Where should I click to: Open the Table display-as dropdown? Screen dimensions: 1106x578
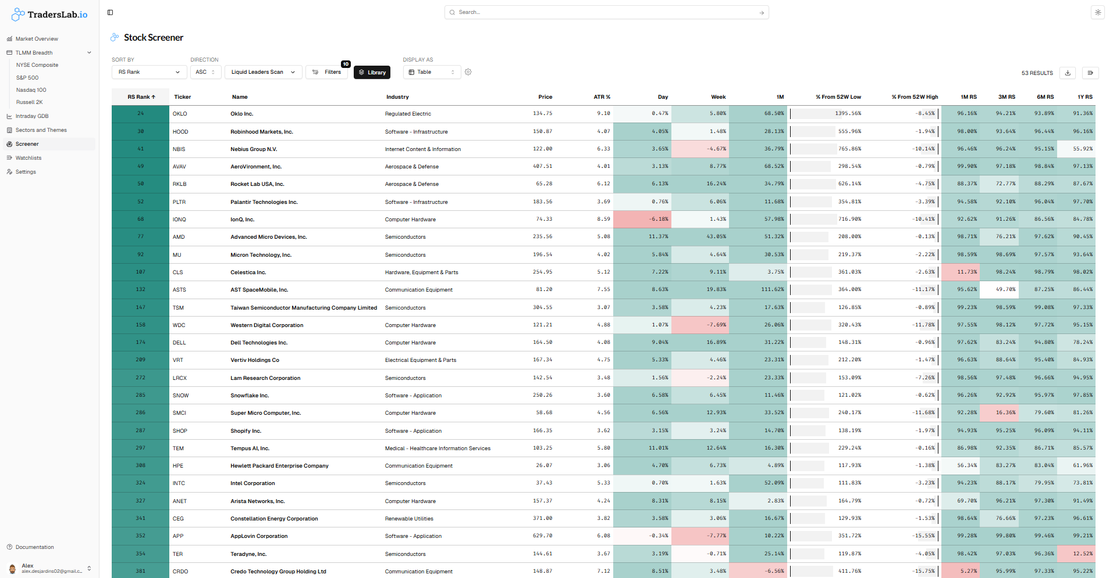(x=432, y=72)
